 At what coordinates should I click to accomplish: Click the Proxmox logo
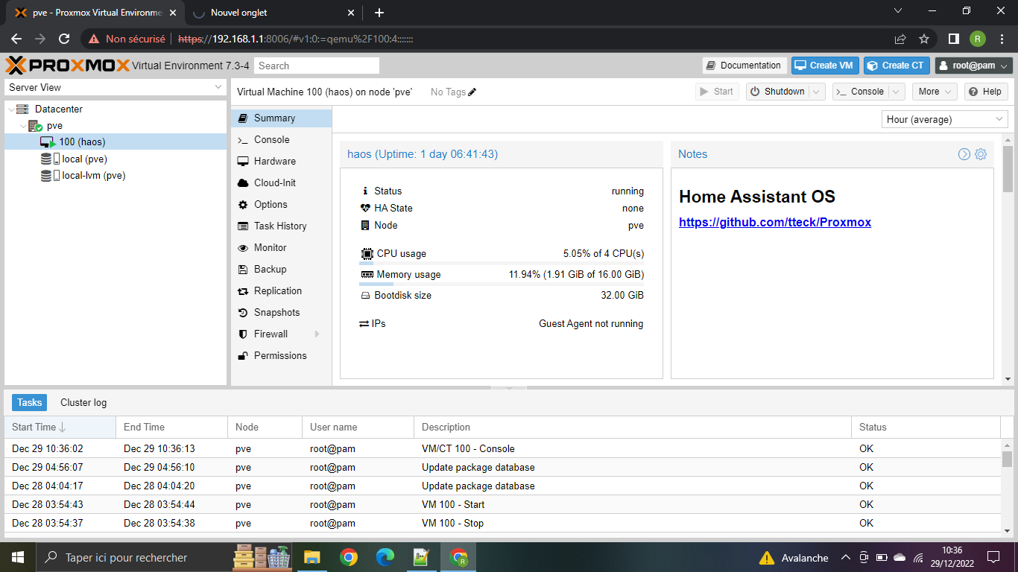click(68, 66)
